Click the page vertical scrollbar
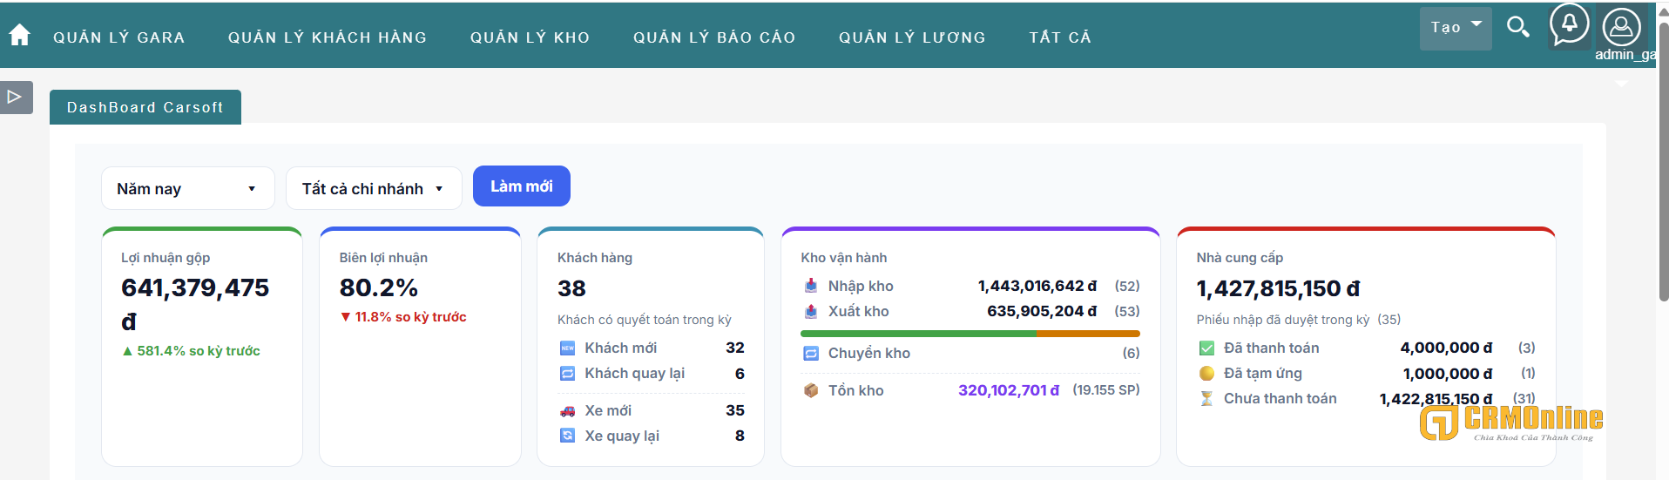 1663,161
